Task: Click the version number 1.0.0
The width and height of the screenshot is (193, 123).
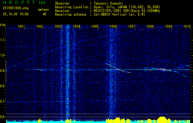Action: point(42,3)
